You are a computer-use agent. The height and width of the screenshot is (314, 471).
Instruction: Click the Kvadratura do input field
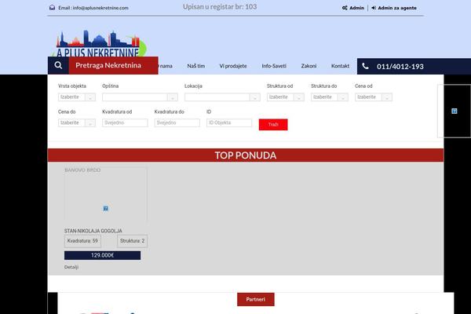[x=177, y=122]
